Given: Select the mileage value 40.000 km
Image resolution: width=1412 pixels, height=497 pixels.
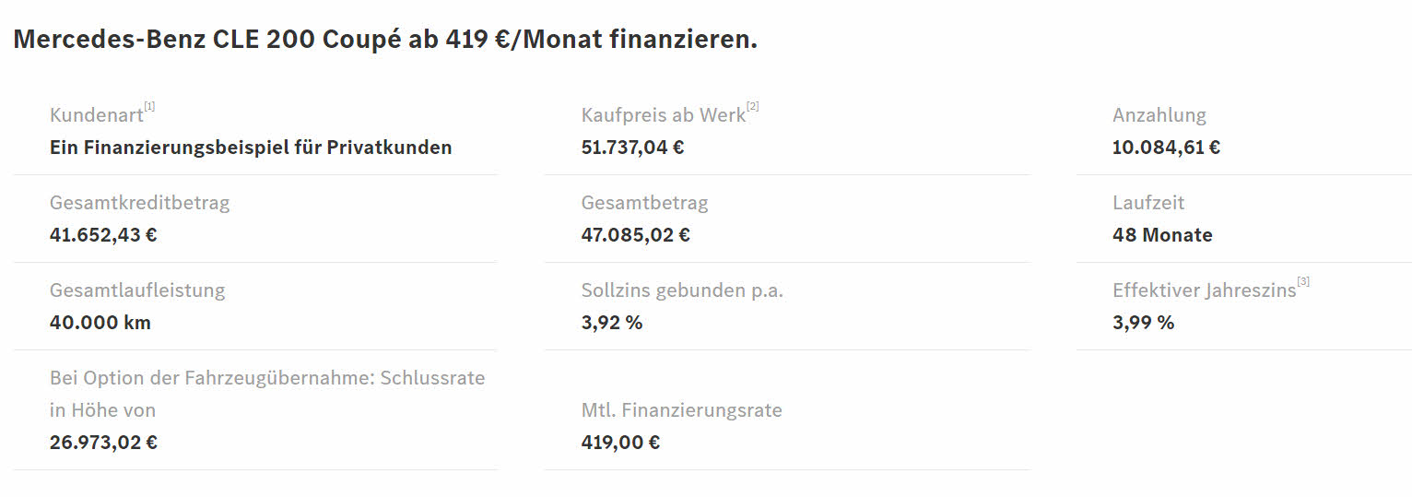Looking at the screenshot, I should tap(100, 323).
